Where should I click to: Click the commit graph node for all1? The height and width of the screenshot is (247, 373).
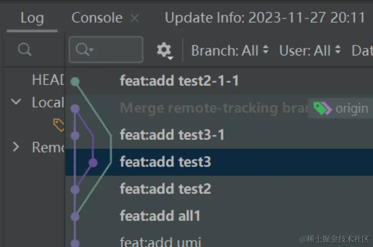75,216
